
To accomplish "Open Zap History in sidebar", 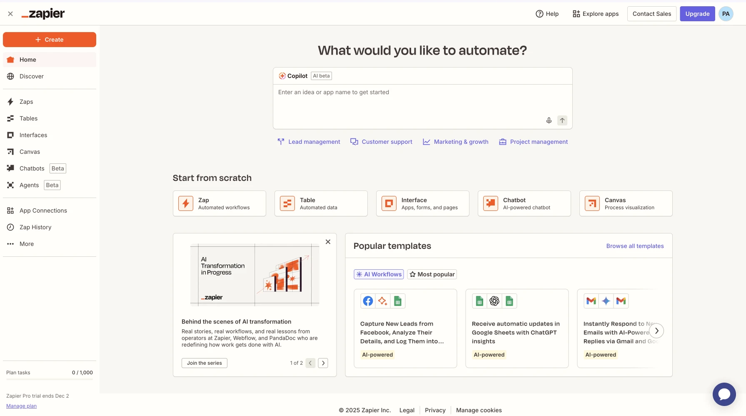I will pos(35,227).
